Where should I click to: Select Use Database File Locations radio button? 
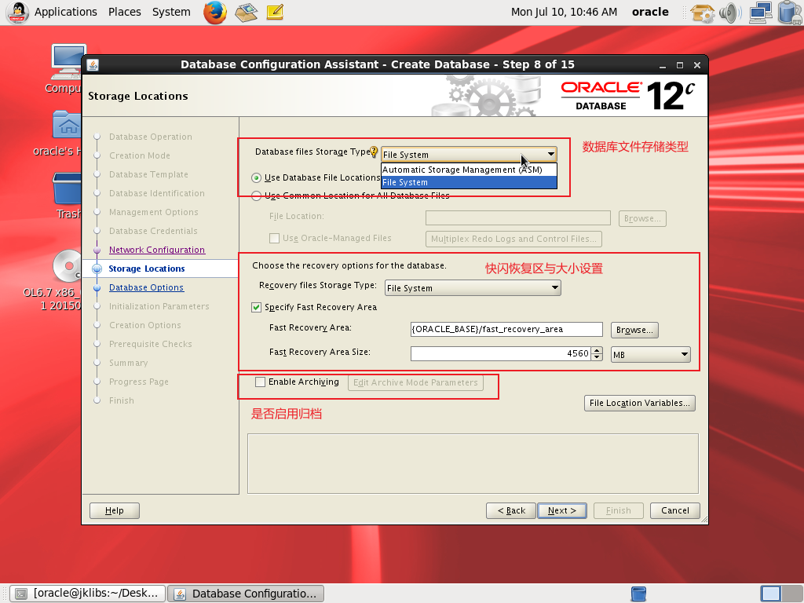pos(257,178)
